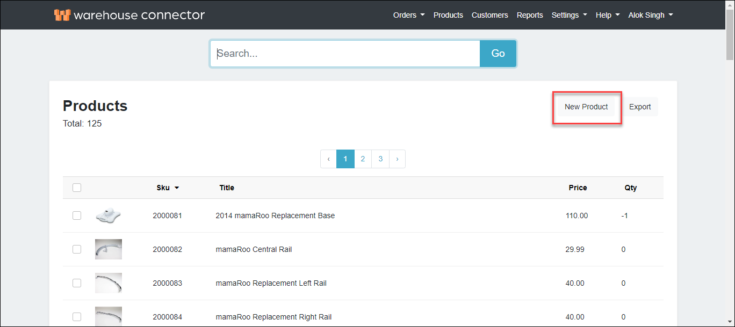This screenshot has height=327, width=735.
Task: Expand the Orders dropdown menu
Action: coord(409,15)
